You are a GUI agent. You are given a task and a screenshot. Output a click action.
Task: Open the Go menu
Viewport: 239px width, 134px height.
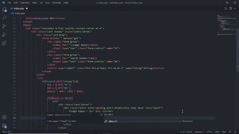click(41, 3)
